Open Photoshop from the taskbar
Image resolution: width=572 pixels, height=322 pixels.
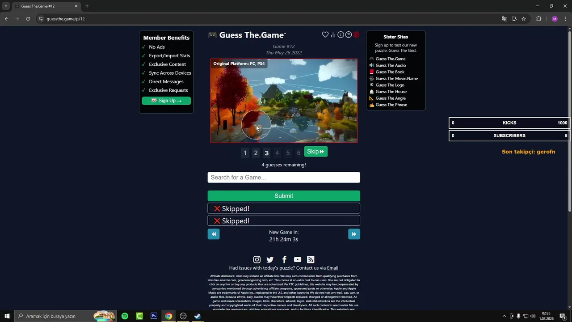coord(154,316)
